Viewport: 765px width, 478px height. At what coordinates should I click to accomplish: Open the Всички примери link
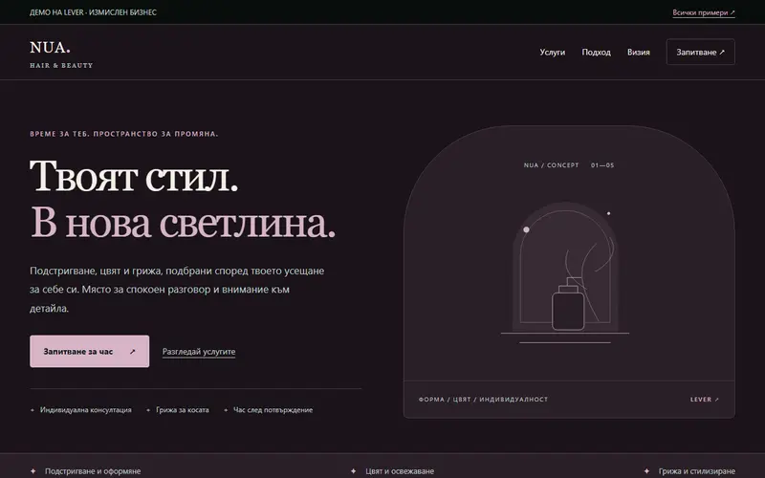[704, 12]
